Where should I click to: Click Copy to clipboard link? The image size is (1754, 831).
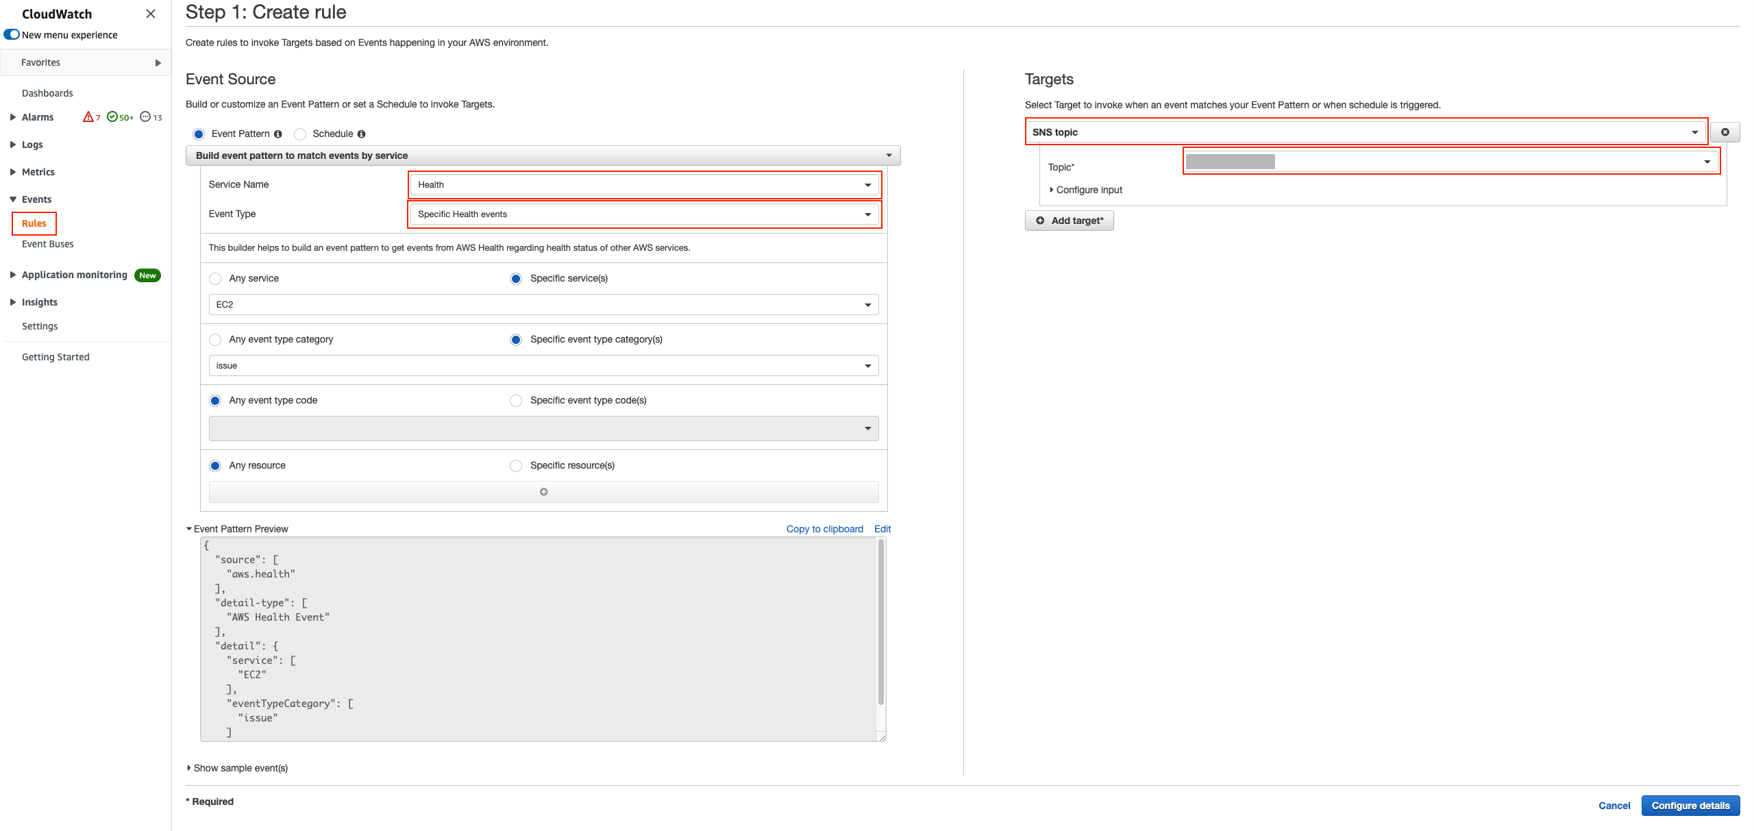(x=824, y=529)
